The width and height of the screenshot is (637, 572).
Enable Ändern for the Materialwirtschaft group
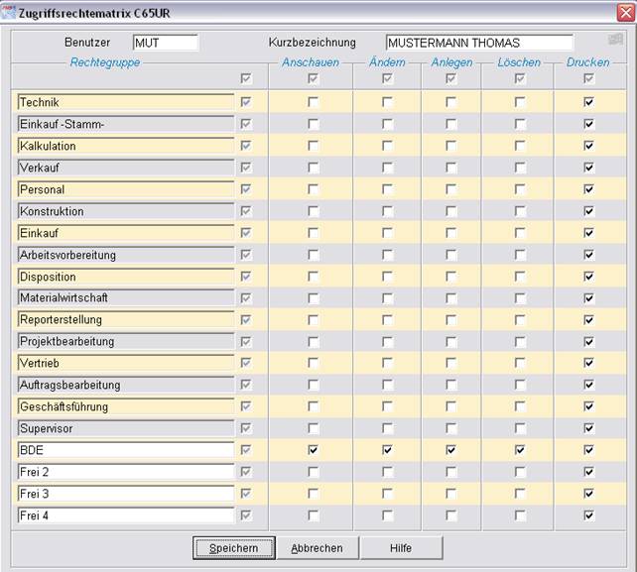[x=388, y=297]
